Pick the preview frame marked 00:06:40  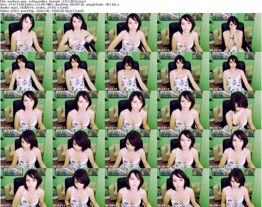tap(183, 149)
